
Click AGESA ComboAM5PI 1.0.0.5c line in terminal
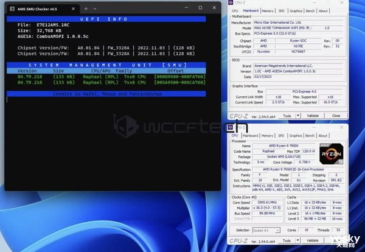click(53, 37)
